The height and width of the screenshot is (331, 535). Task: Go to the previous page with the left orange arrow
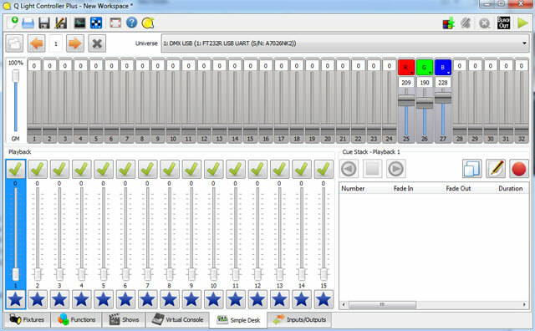tap(37, 43)
